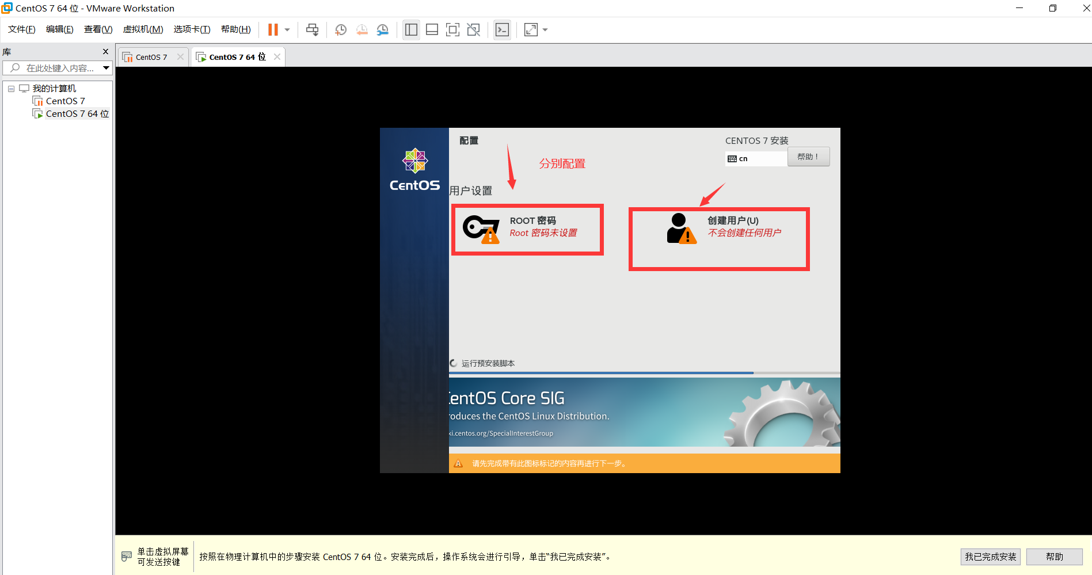Click the user creation person icon

tap(682, 229)
